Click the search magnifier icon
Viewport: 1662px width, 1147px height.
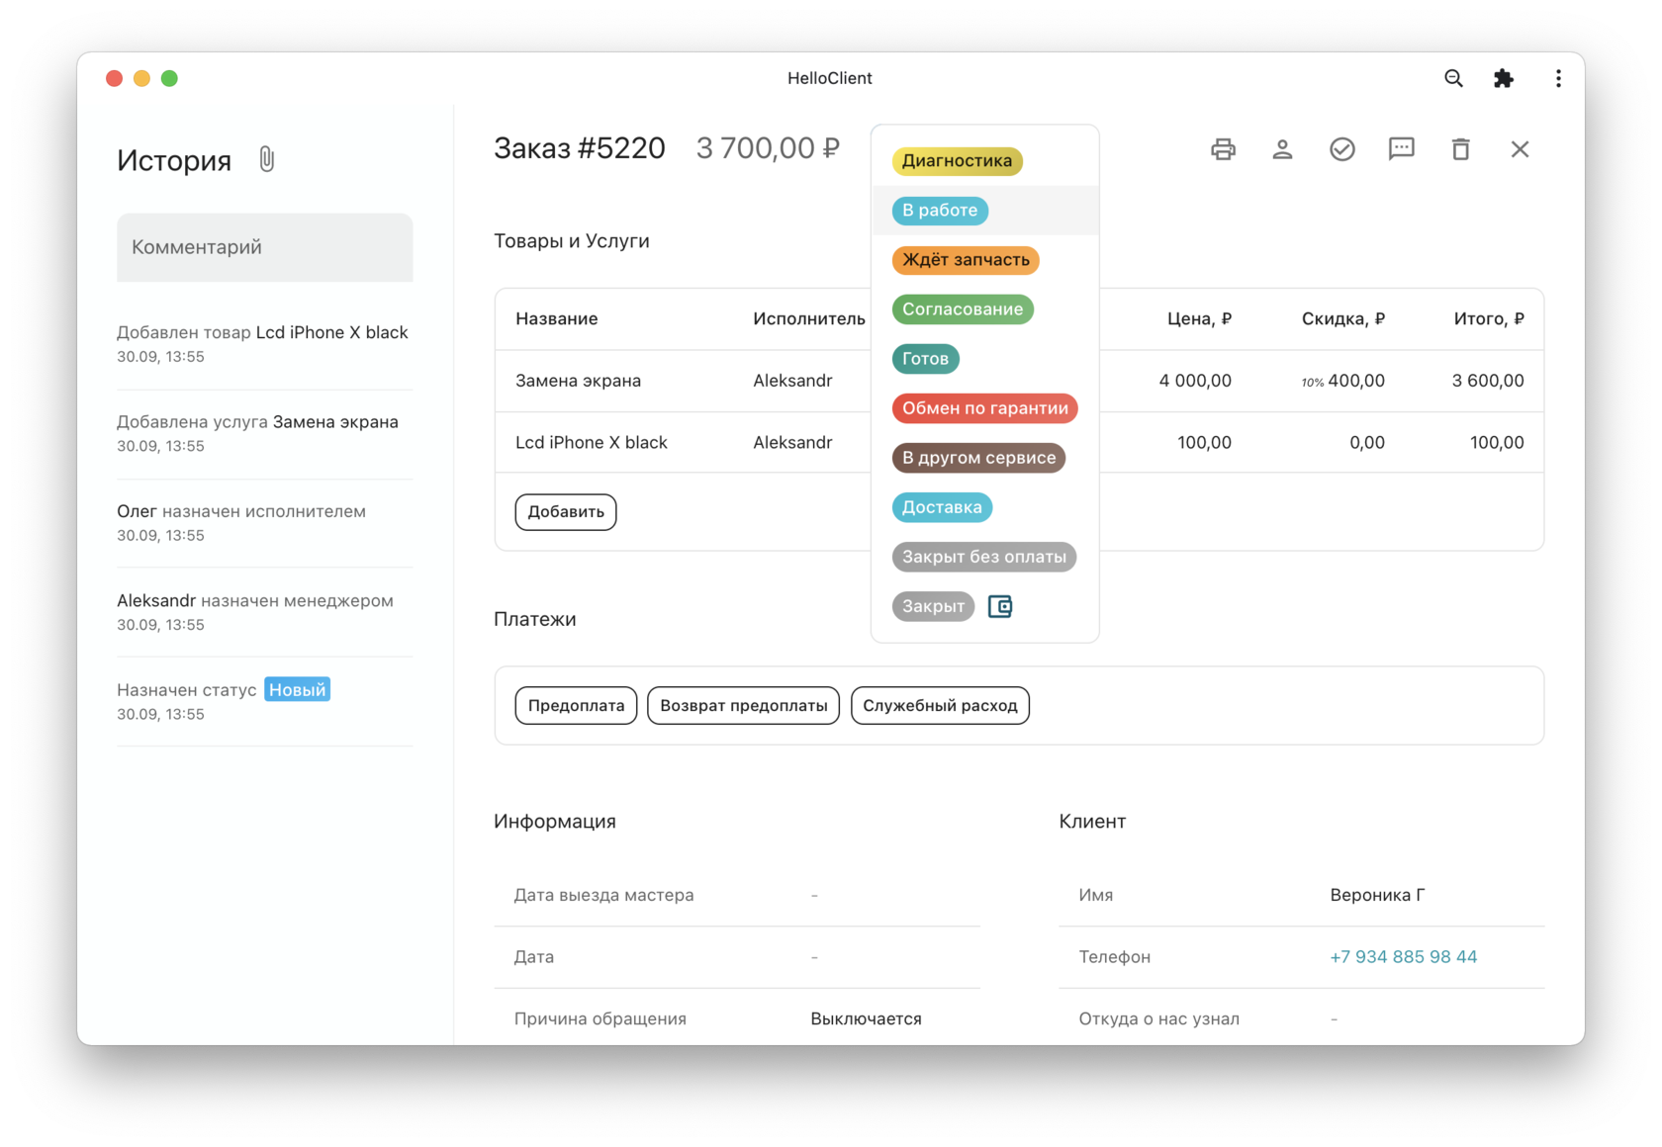coord(1452,78)
